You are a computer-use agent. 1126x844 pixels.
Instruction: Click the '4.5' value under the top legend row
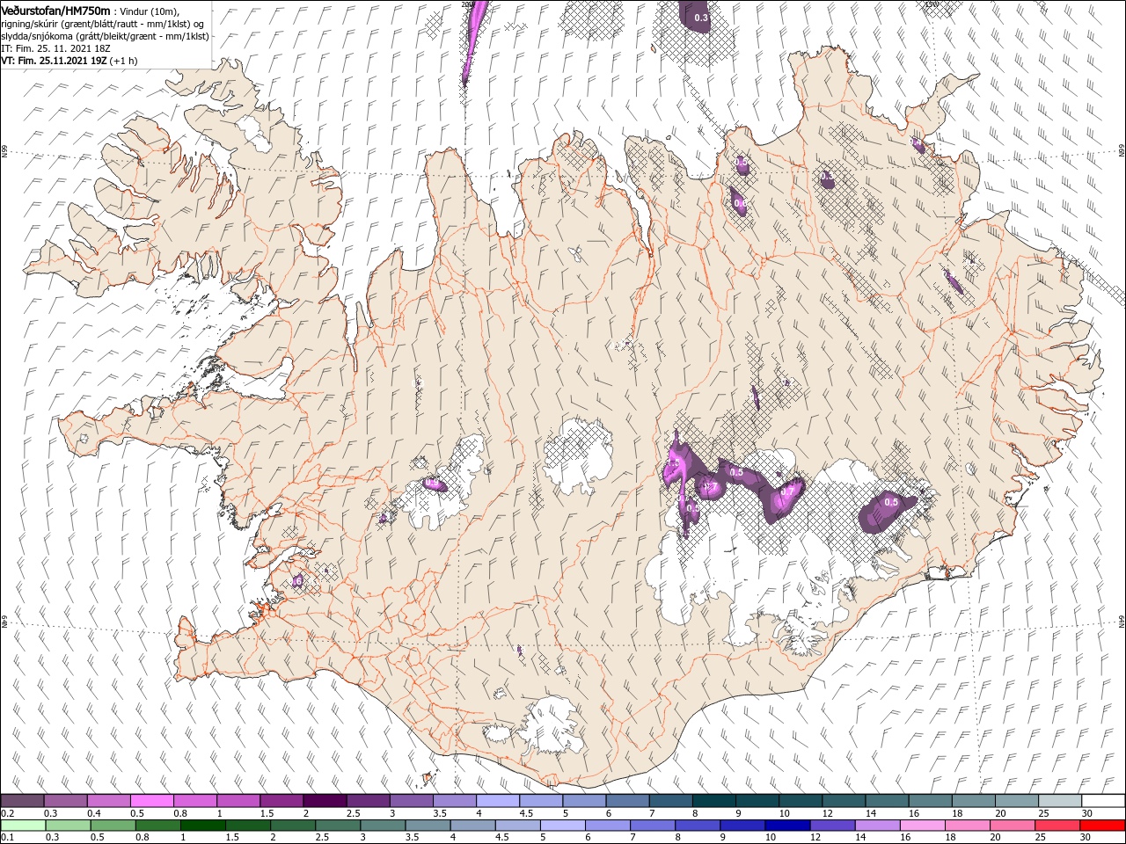[526, 814]
